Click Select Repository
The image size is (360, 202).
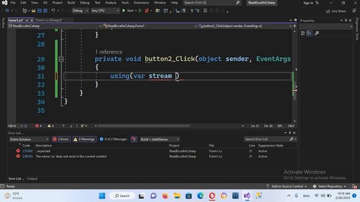click(x=330, y=186)
